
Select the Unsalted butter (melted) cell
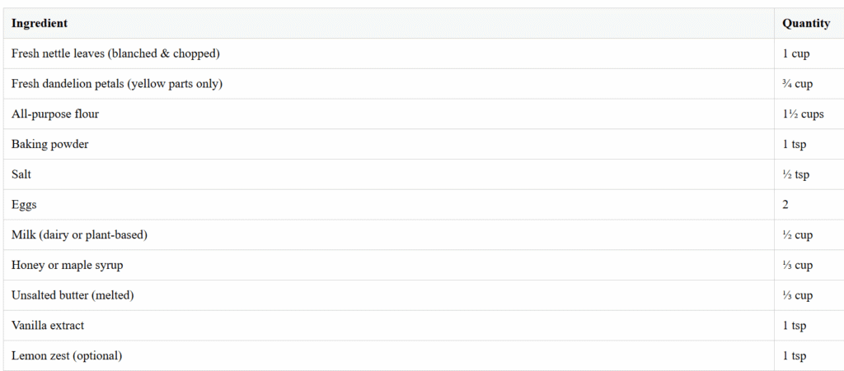tap(389, 295)
